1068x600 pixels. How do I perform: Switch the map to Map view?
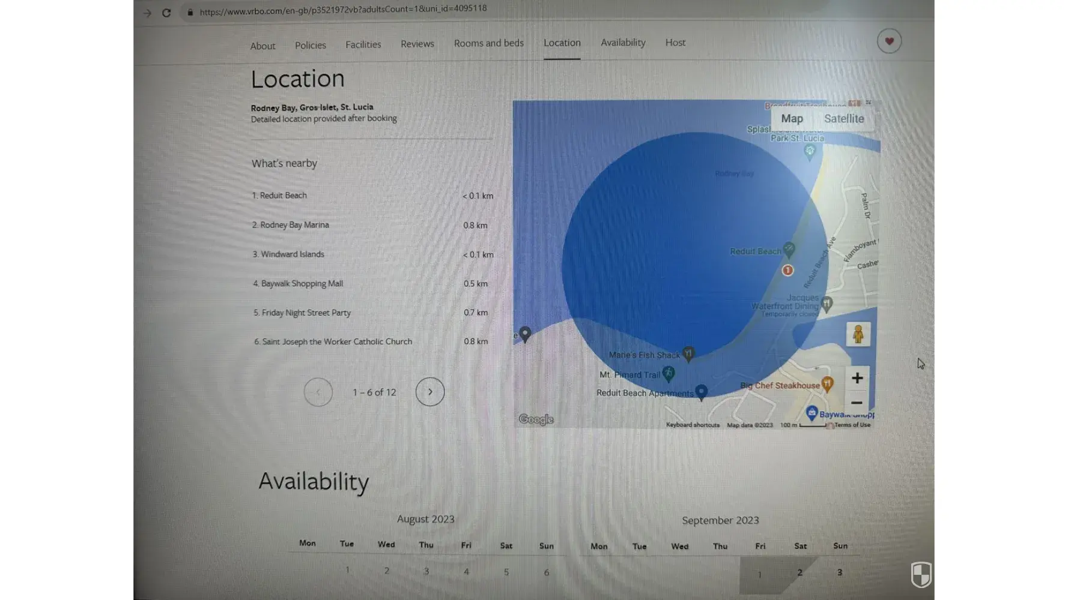tap(792, 119)
